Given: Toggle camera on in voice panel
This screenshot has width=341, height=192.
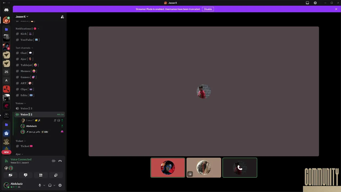Looking at the screenshot, I should (10, 175).
